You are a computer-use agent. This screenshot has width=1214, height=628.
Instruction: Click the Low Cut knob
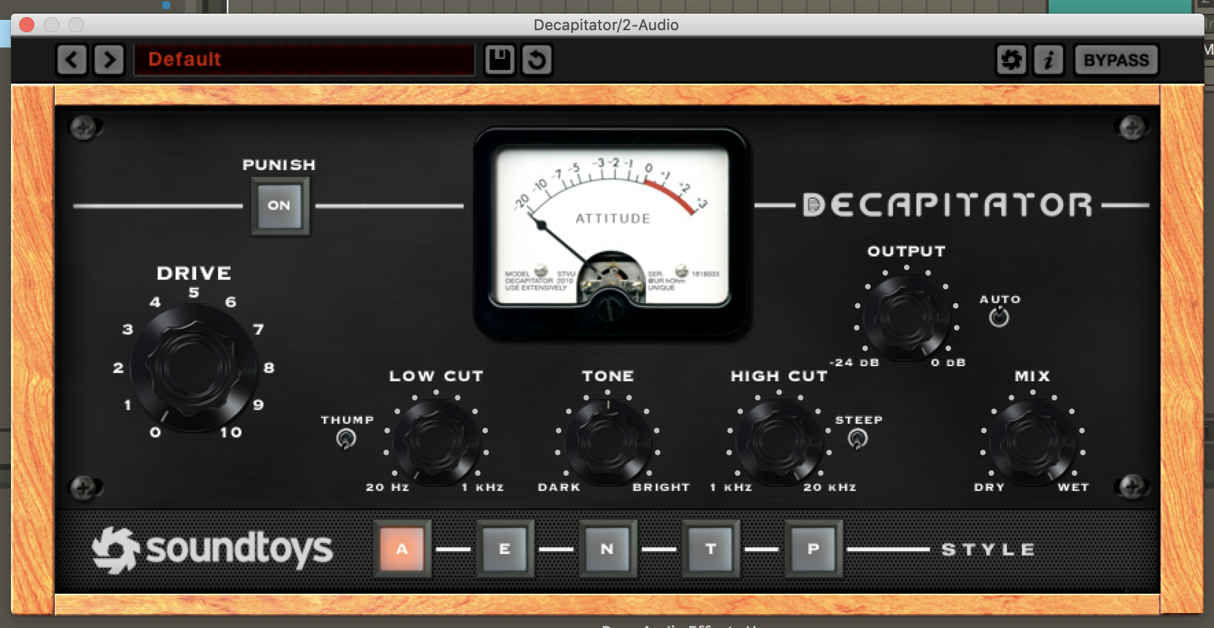pos(436,442)
